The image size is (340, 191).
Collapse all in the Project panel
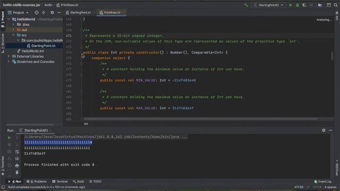tap(44, 13)
